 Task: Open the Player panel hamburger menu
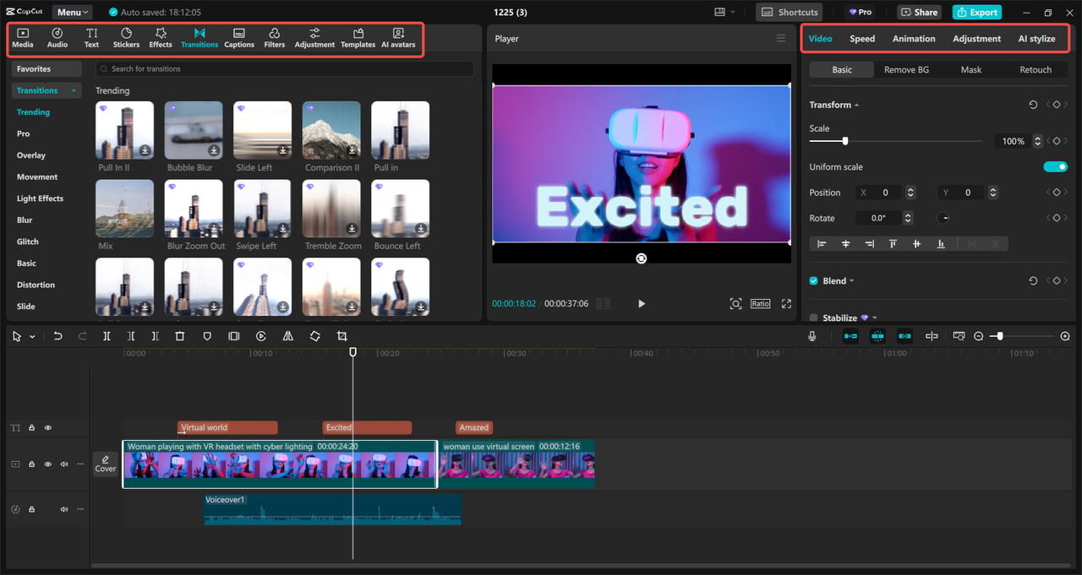pos(781,39)
